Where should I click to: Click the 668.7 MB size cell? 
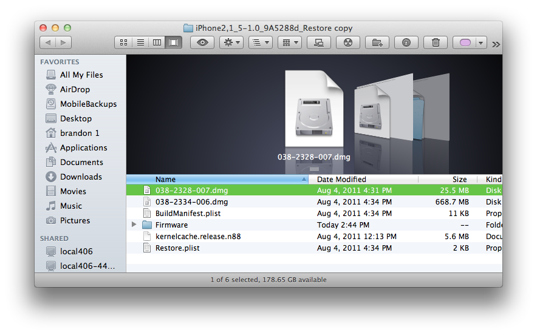tap(452, 202)
